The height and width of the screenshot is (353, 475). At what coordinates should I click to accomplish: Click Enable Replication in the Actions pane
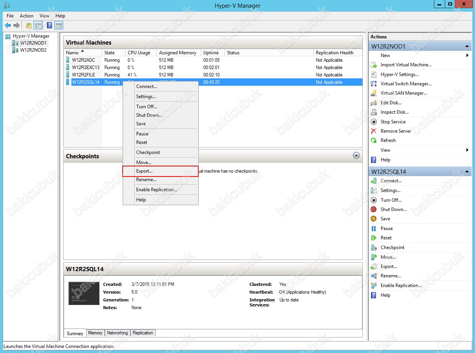[x=401, y=286]
